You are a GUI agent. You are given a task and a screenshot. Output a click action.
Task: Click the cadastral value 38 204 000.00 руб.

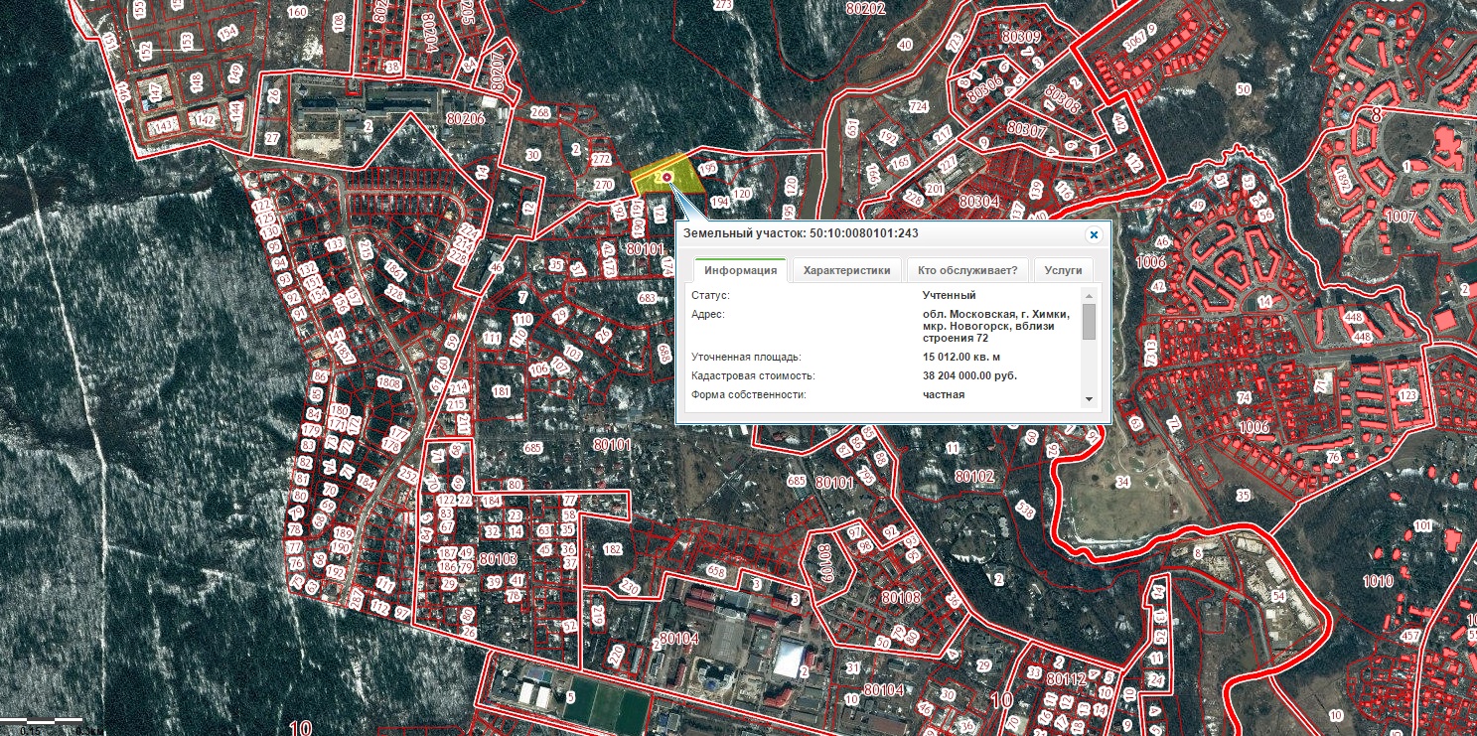pyautogui.click(x=969, y=376)
